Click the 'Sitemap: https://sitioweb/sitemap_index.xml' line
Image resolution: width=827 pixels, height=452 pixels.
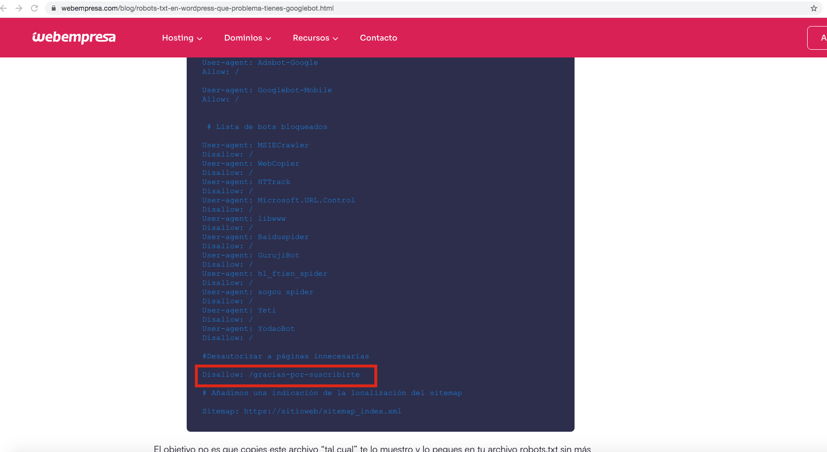point(302,411)
